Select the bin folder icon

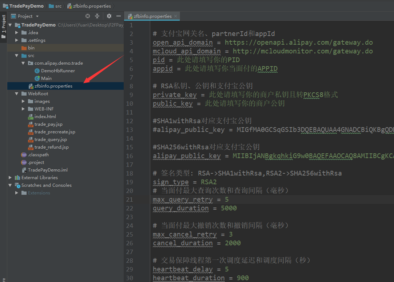point(24,48)
